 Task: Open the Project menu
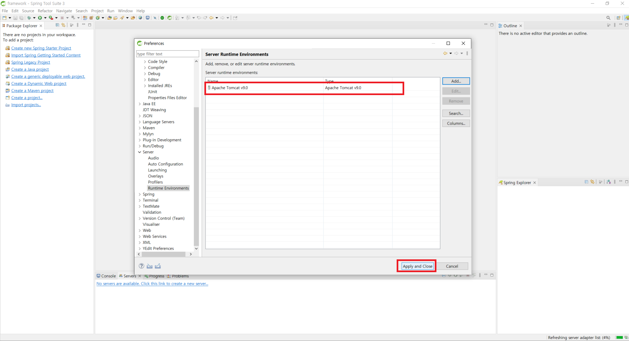[x=97, y=11]
